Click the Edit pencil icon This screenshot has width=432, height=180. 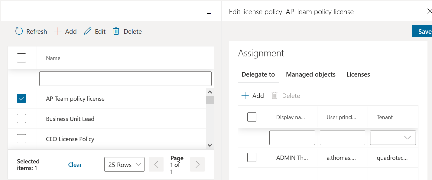tap(88, 31)
